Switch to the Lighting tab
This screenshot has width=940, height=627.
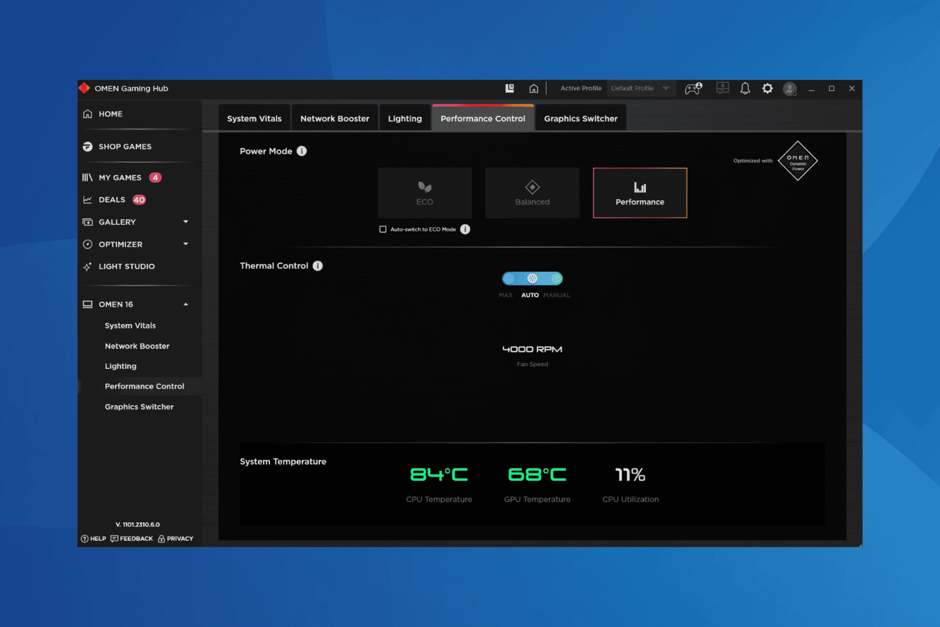405,118
